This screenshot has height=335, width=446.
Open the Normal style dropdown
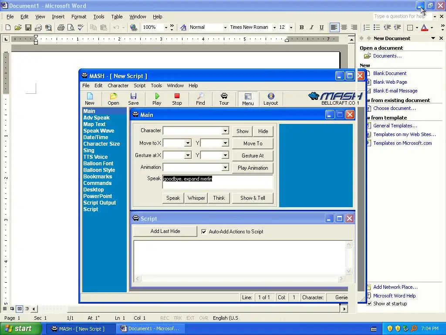225,27
